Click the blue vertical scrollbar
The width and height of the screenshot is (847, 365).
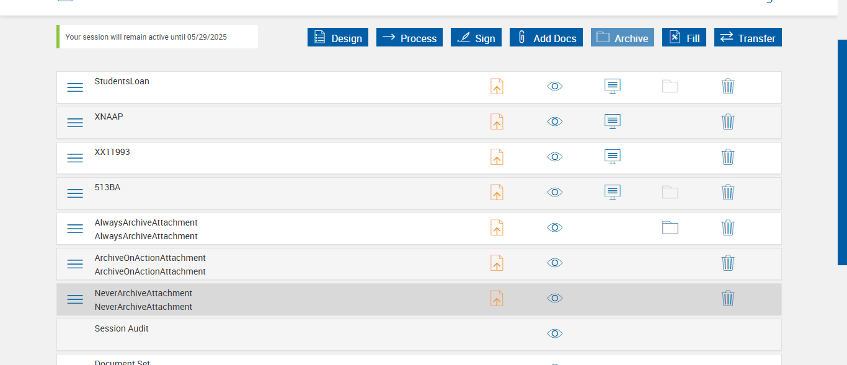coord(842,152)
